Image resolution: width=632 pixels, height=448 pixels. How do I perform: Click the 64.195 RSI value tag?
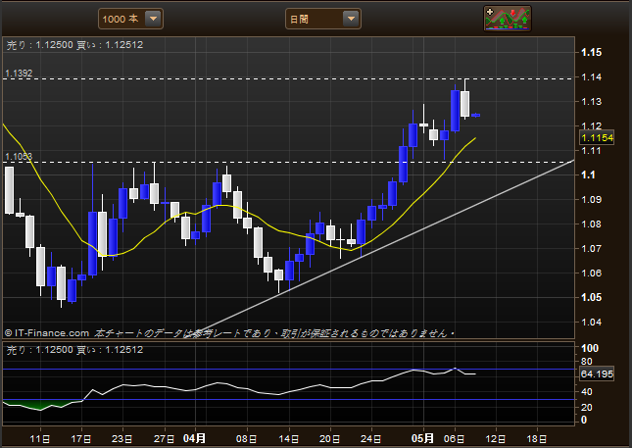pyautogui.click(x=597, y=373)
